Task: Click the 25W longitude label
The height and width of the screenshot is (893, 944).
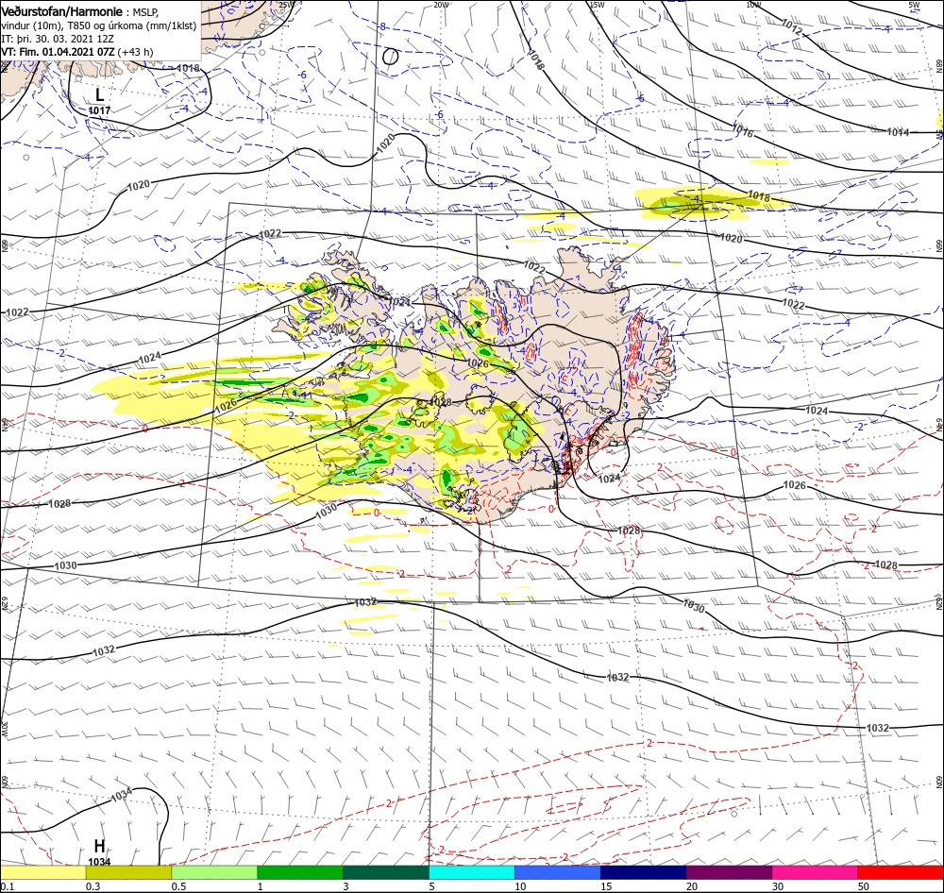Action: (x=287, y=5)
